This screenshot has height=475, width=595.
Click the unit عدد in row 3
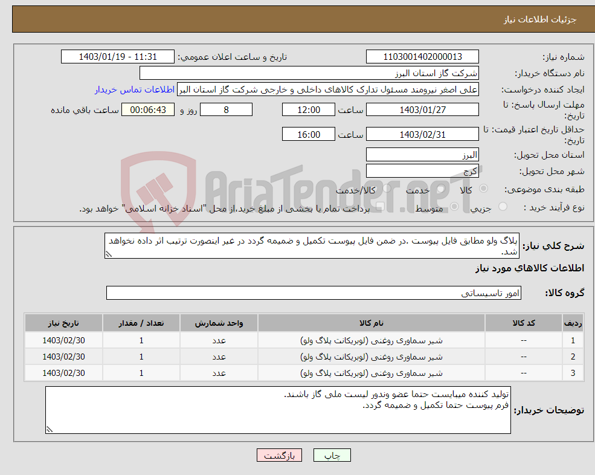pyautogui.click(x=219, y=373)
